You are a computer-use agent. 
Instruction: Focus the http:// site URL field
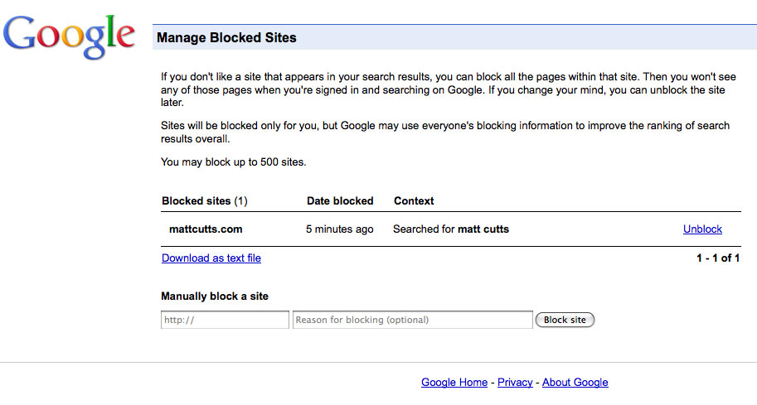point(225,320)
